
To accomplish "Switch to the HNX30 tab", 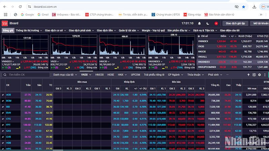I will pyautogui.click(x=100, y=74).
